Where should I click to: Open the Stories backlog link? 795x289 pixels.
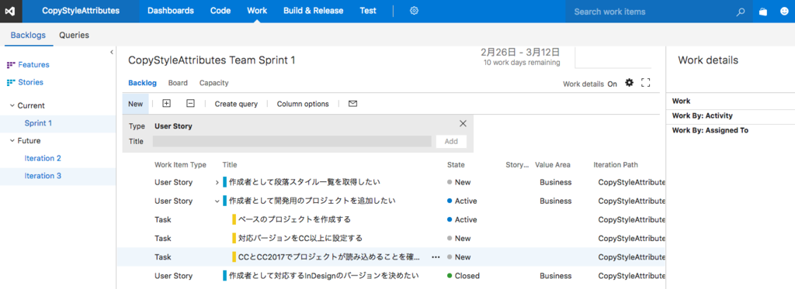pyautogui.click(x=30, y=82)
